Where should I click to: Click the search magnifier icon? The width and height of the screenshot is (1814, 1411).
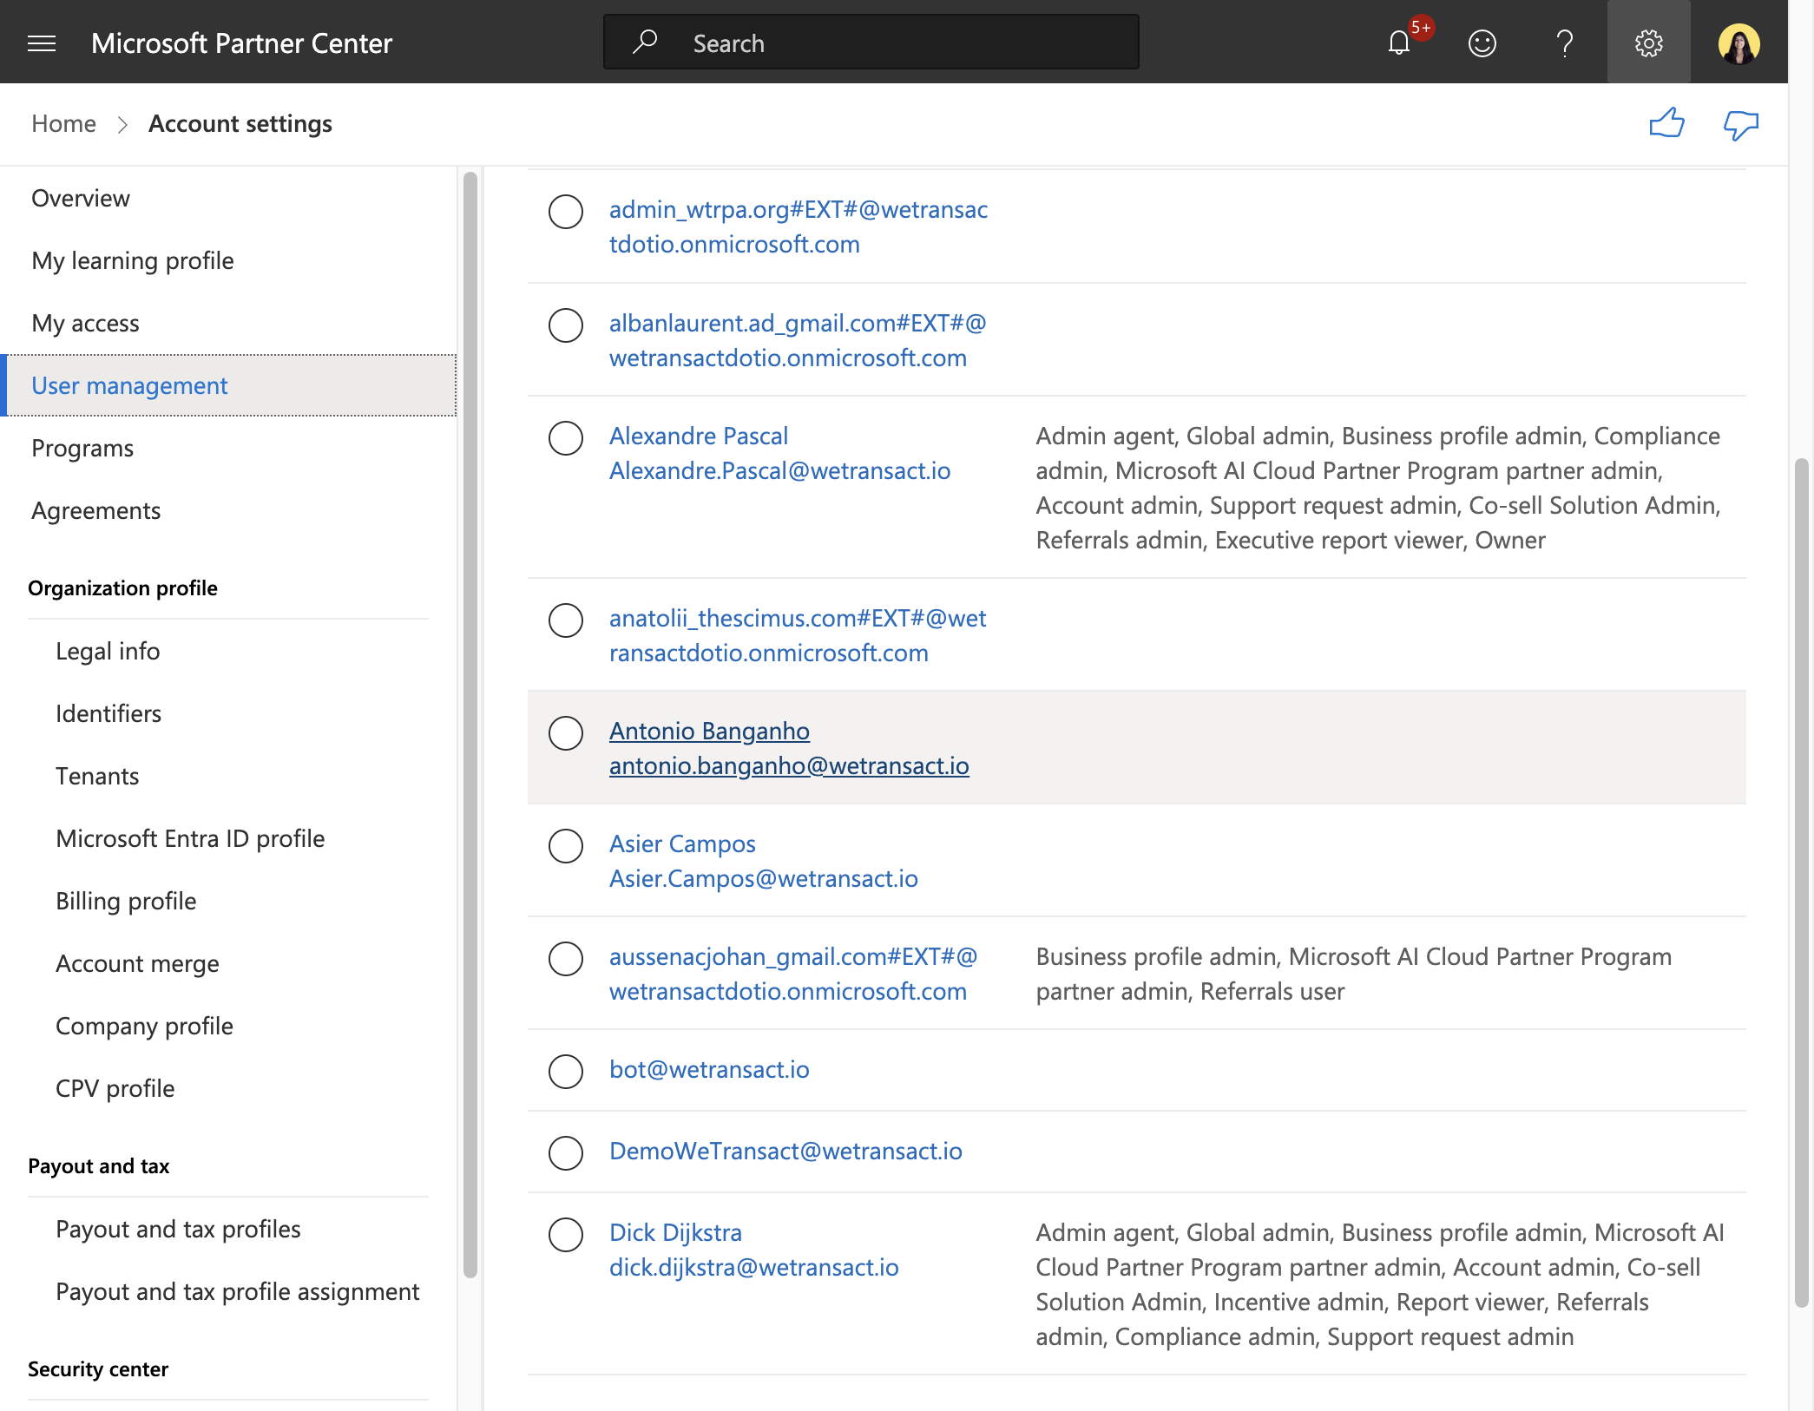click(644, 42)
